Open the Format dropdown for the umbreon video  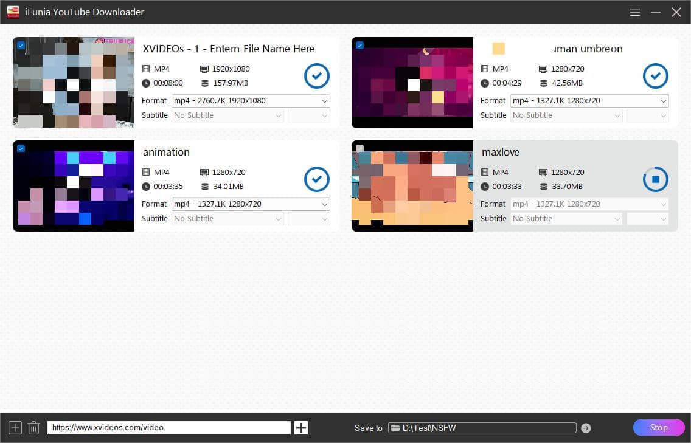589,100
